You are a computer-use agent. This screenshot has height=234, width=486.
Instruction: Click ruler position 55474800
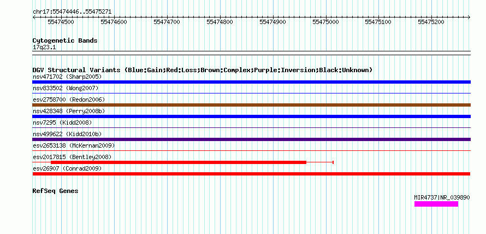[x=220, y=22]
